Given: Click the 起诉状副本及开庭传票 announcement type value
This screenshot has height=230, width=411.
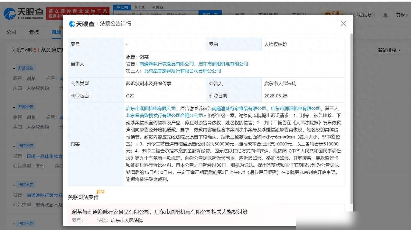Looking at the screenshot, I should click(148, 83).
